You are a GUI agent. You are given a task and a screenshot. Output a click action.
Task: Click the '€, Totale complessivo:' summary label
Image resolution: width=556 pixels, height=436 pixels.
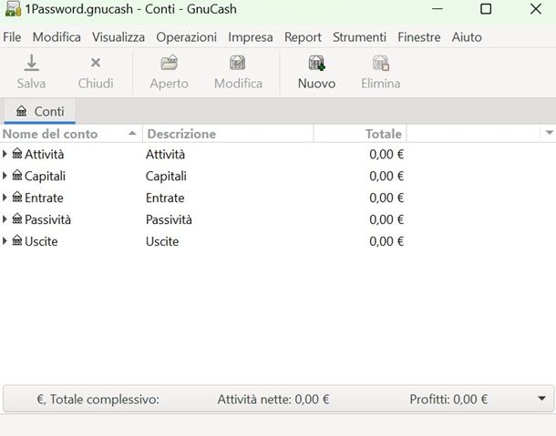(x=98, y=400)
